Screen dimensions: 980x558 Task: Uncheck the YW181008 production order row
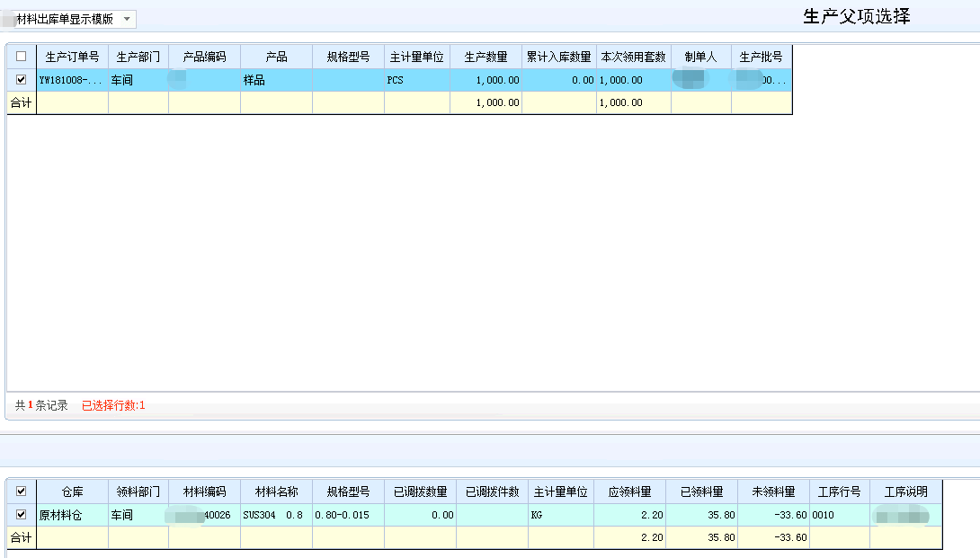click(22, 80)
